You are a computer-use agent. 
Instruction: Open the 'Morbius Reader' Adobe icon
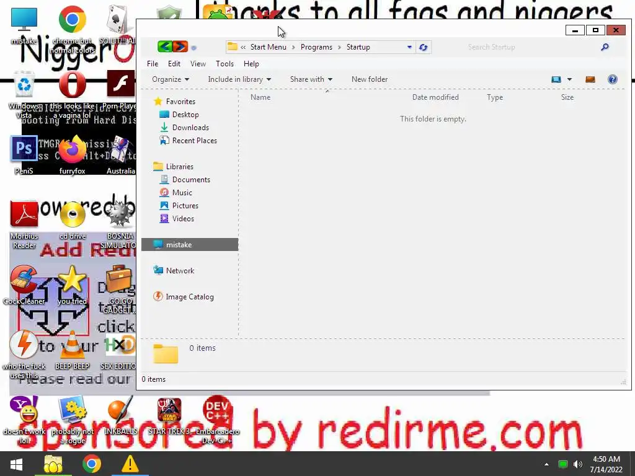tap(24, 214)
